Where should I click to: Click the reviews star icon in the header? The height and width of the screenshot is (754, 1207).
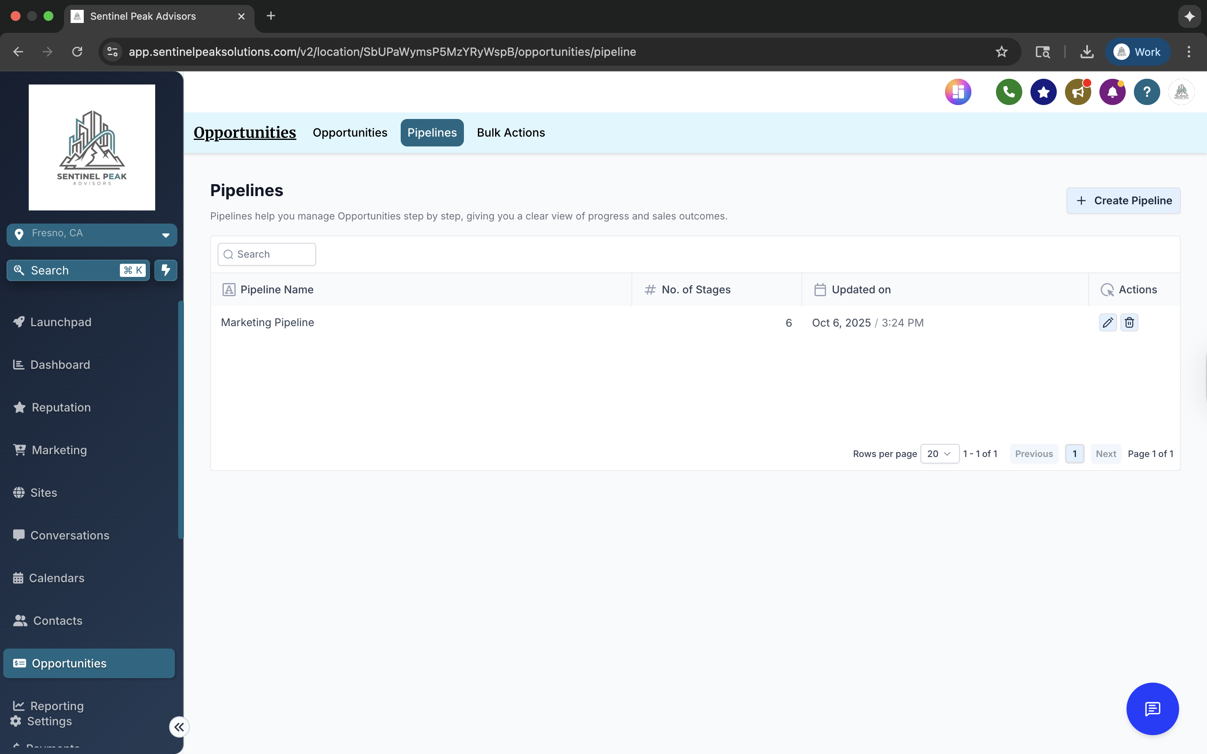1043,92
